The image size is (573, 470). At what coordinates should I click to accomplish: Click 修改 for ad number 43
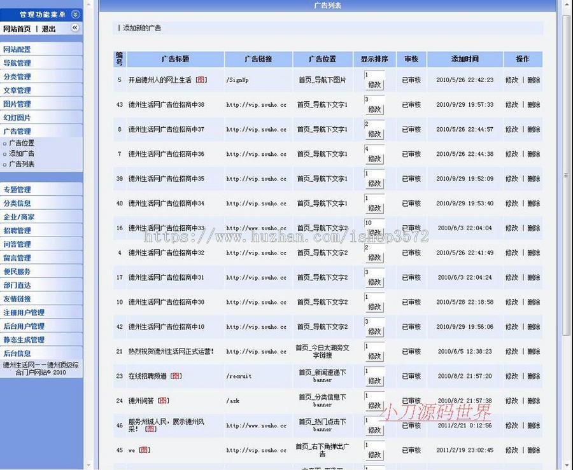[x=513, y=104]
